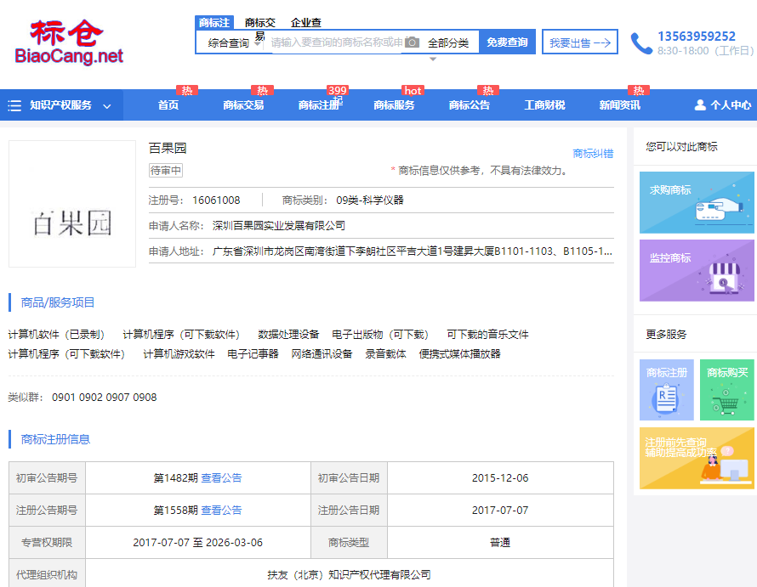Click the phone number 13563959252

pos(696,37)
